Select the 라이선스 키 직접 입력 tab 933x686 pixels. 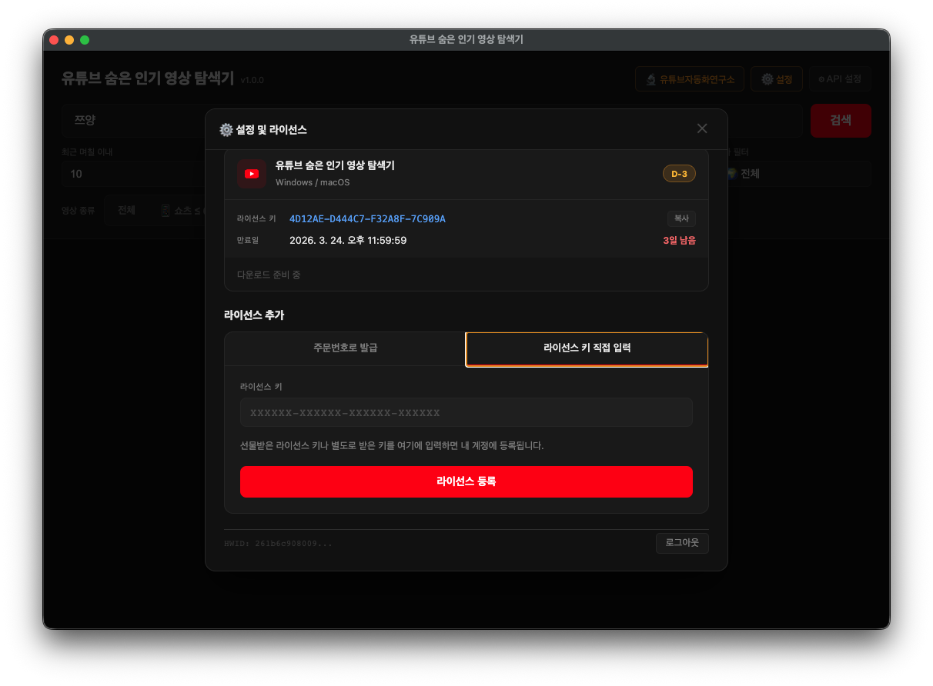point(587,348)
